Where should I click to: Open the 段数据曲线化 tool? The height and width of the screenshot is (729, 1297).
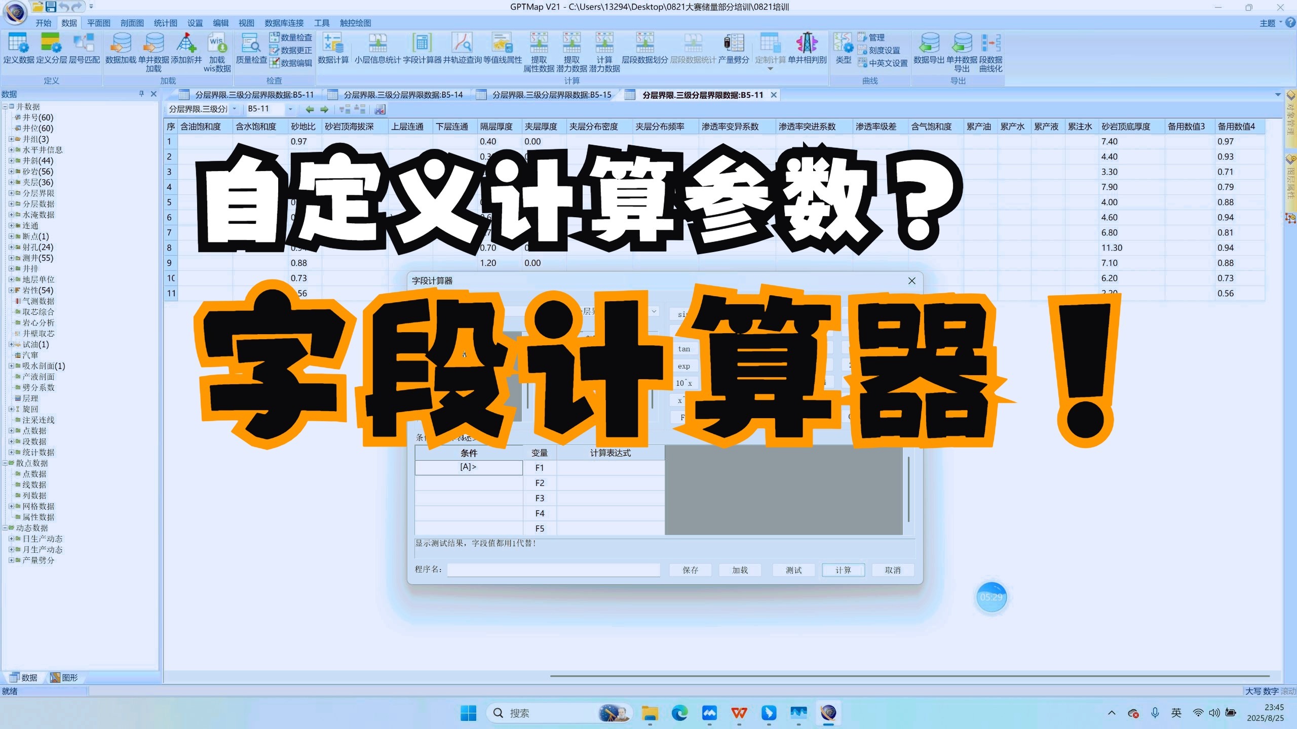(990, 52)
